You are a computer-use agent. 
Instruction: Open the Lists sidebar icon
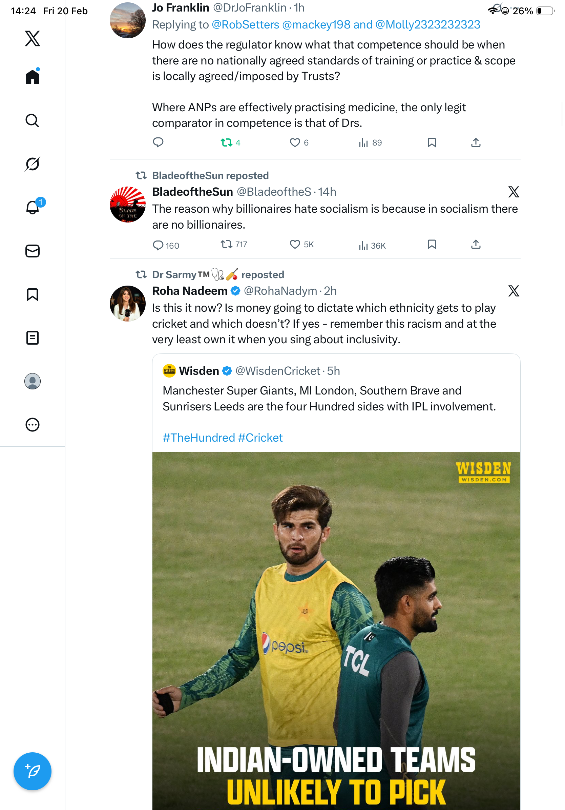pos(33,338)
